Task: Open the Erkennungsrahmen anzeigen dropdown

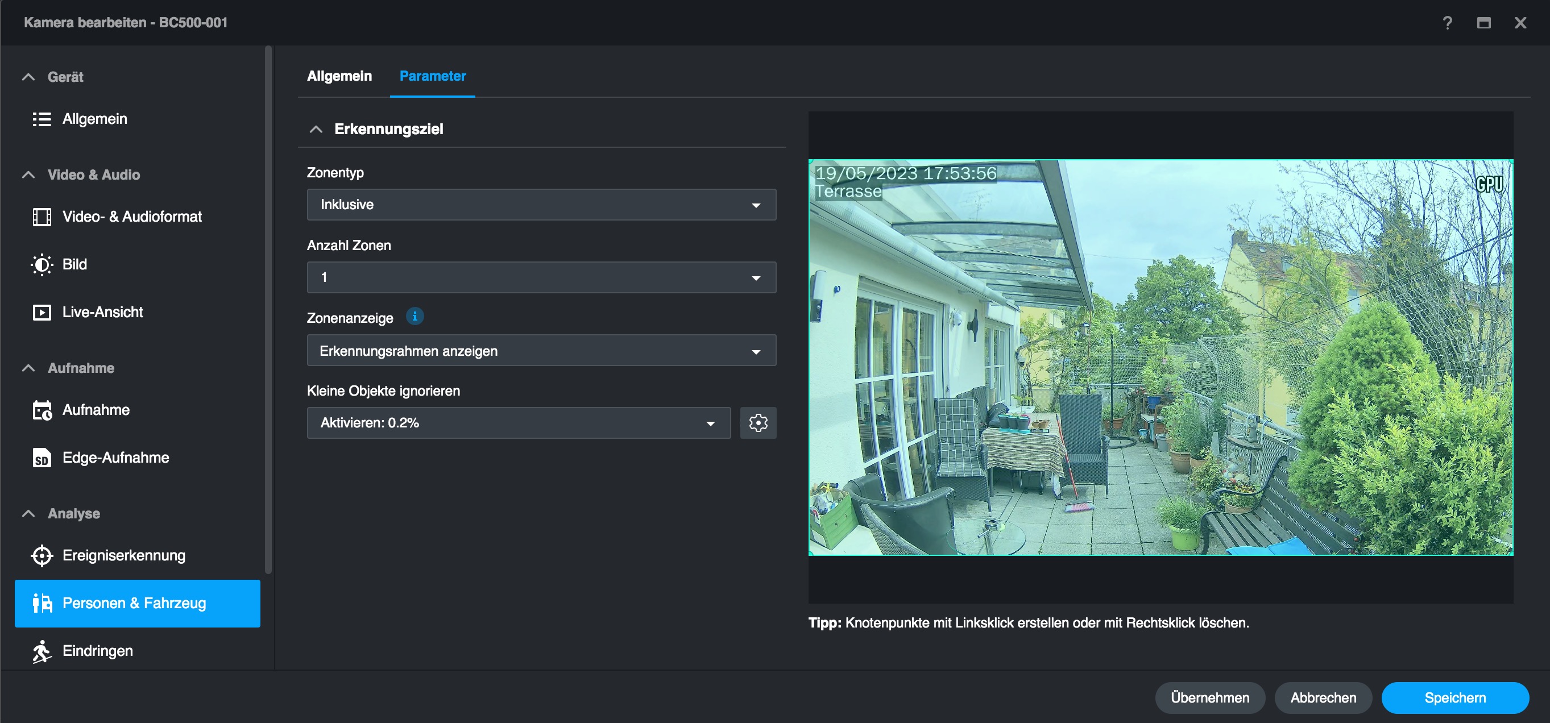Action: (541, 351)
